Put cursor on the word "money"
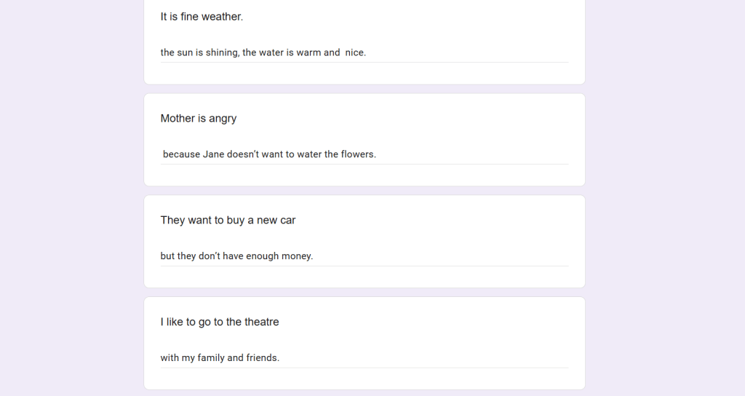The height and width of the screenshot is (396, 745). (296, 256)
